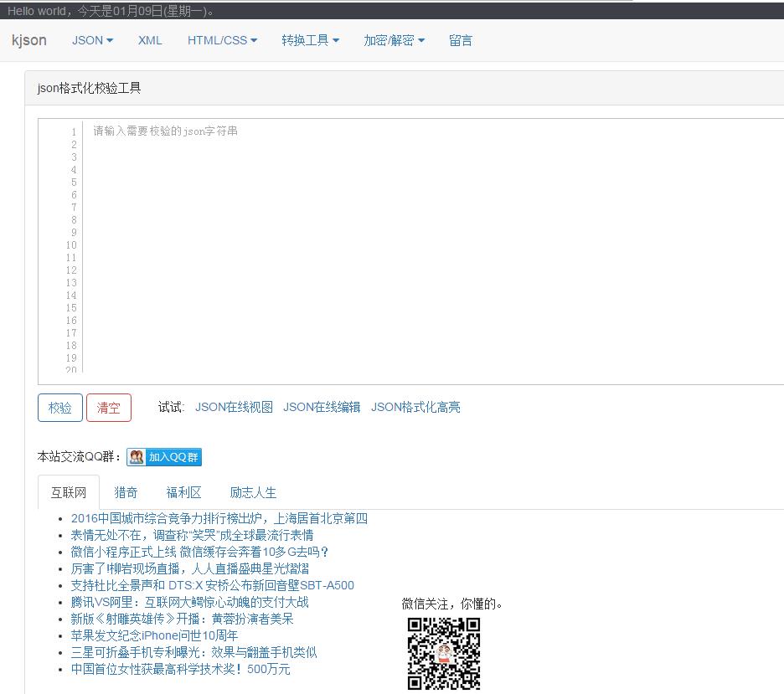Image resolution: width=784 pixels, height=694 pixels.
Task: Open the 腾讯VS阿里 article link
Action: coord(189,602)
